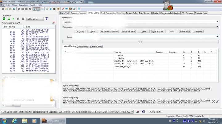This screenshot has width=222, height=124.
Task: Expand the Configuration dropdown
Action: pos(217,27)
